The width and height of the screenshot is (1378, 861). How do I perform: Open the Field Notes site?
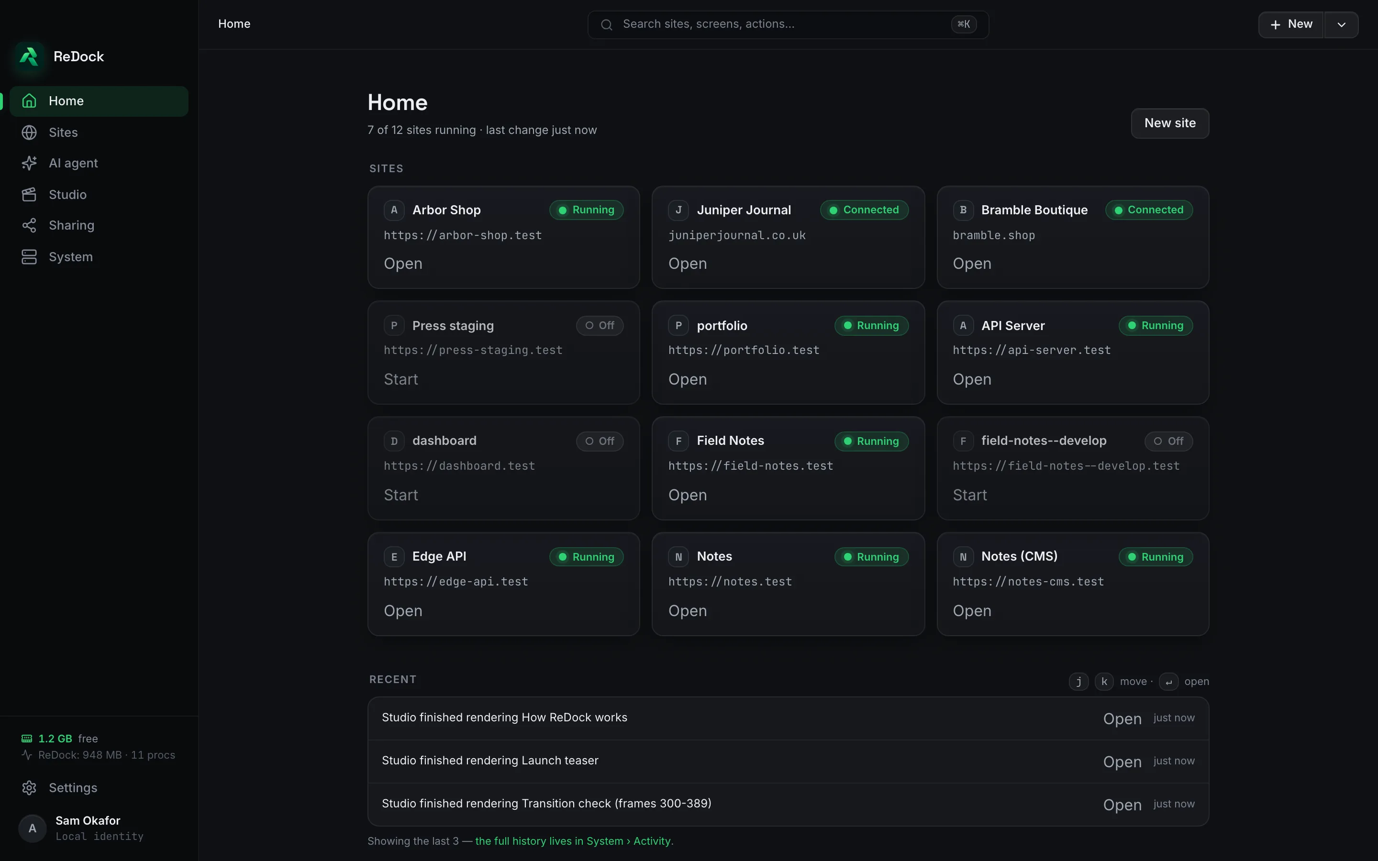(x=687, y=495)
